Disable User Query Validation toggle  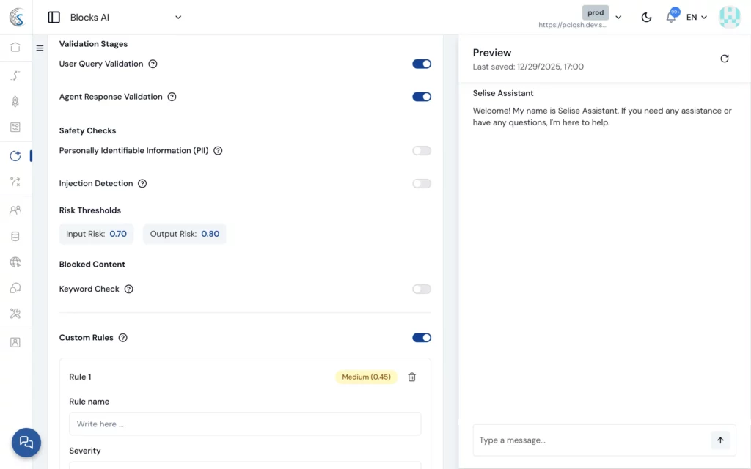point(422,64)
